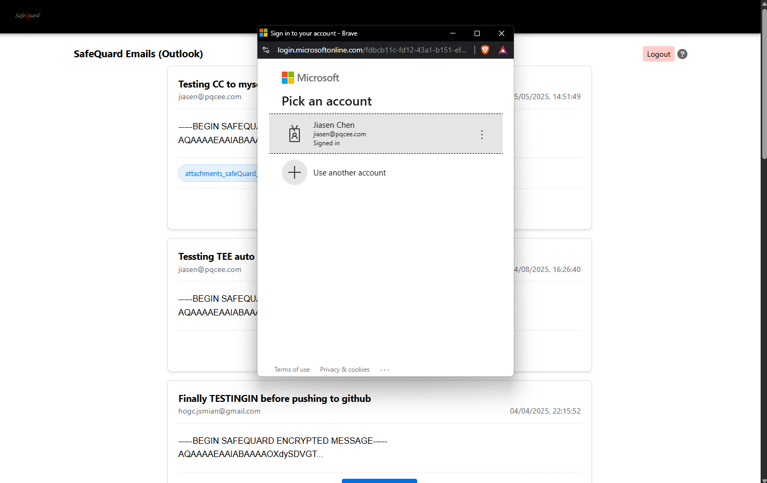
Task: Click the SafeQuard Emails (Outlook) heading
Action: pyautogui.click(x=138, y=54)
